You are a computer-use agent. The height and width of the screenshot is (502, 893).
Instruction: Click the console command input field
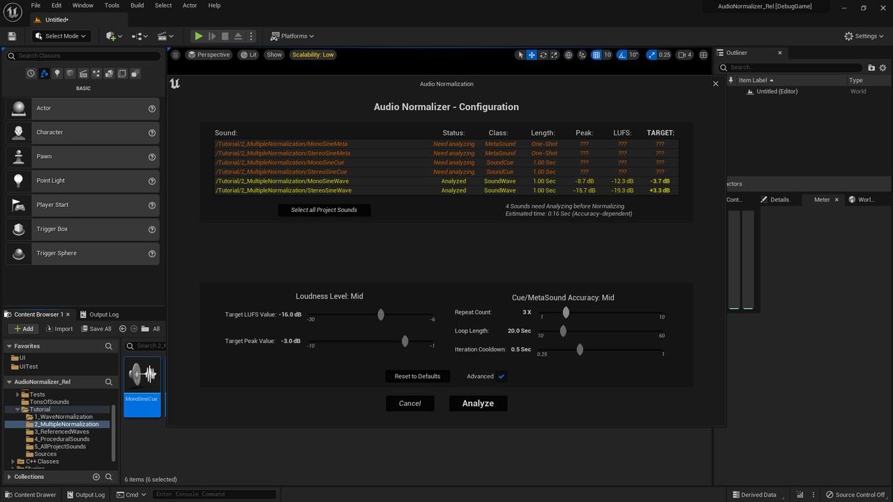click(214, 494)
